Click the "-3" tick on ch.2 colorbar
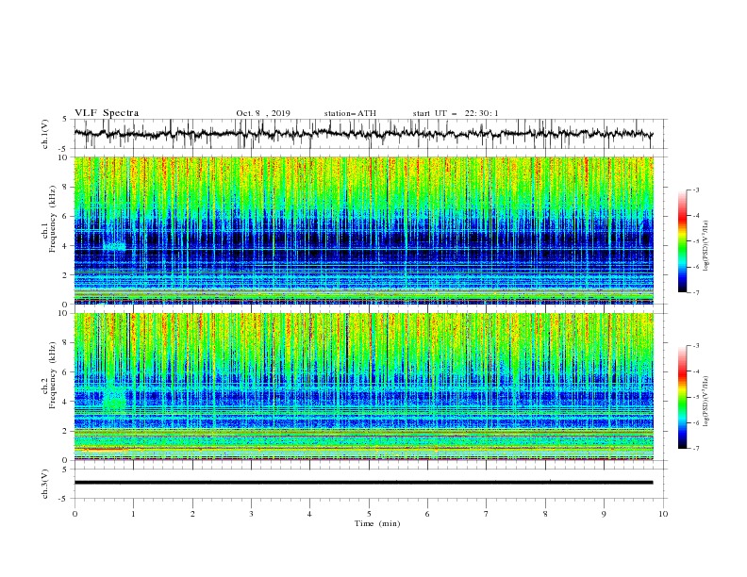The height and width of the screenshot is (577, 747). [x=696, y=346]
